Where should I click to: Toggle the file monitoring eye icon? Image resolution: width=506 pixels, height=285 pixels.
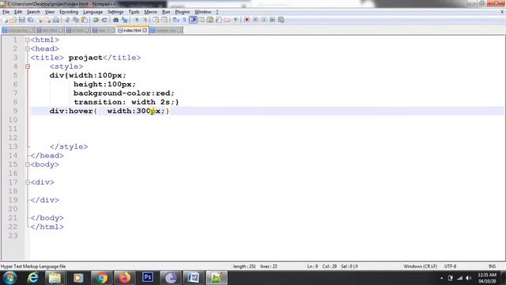(236, 20)
